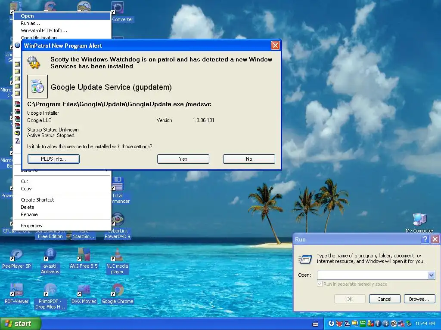The width and height of the screenshot is (441, 330).
Task: Choose 'Run as...' in the context menu
Action: (62, 23)
